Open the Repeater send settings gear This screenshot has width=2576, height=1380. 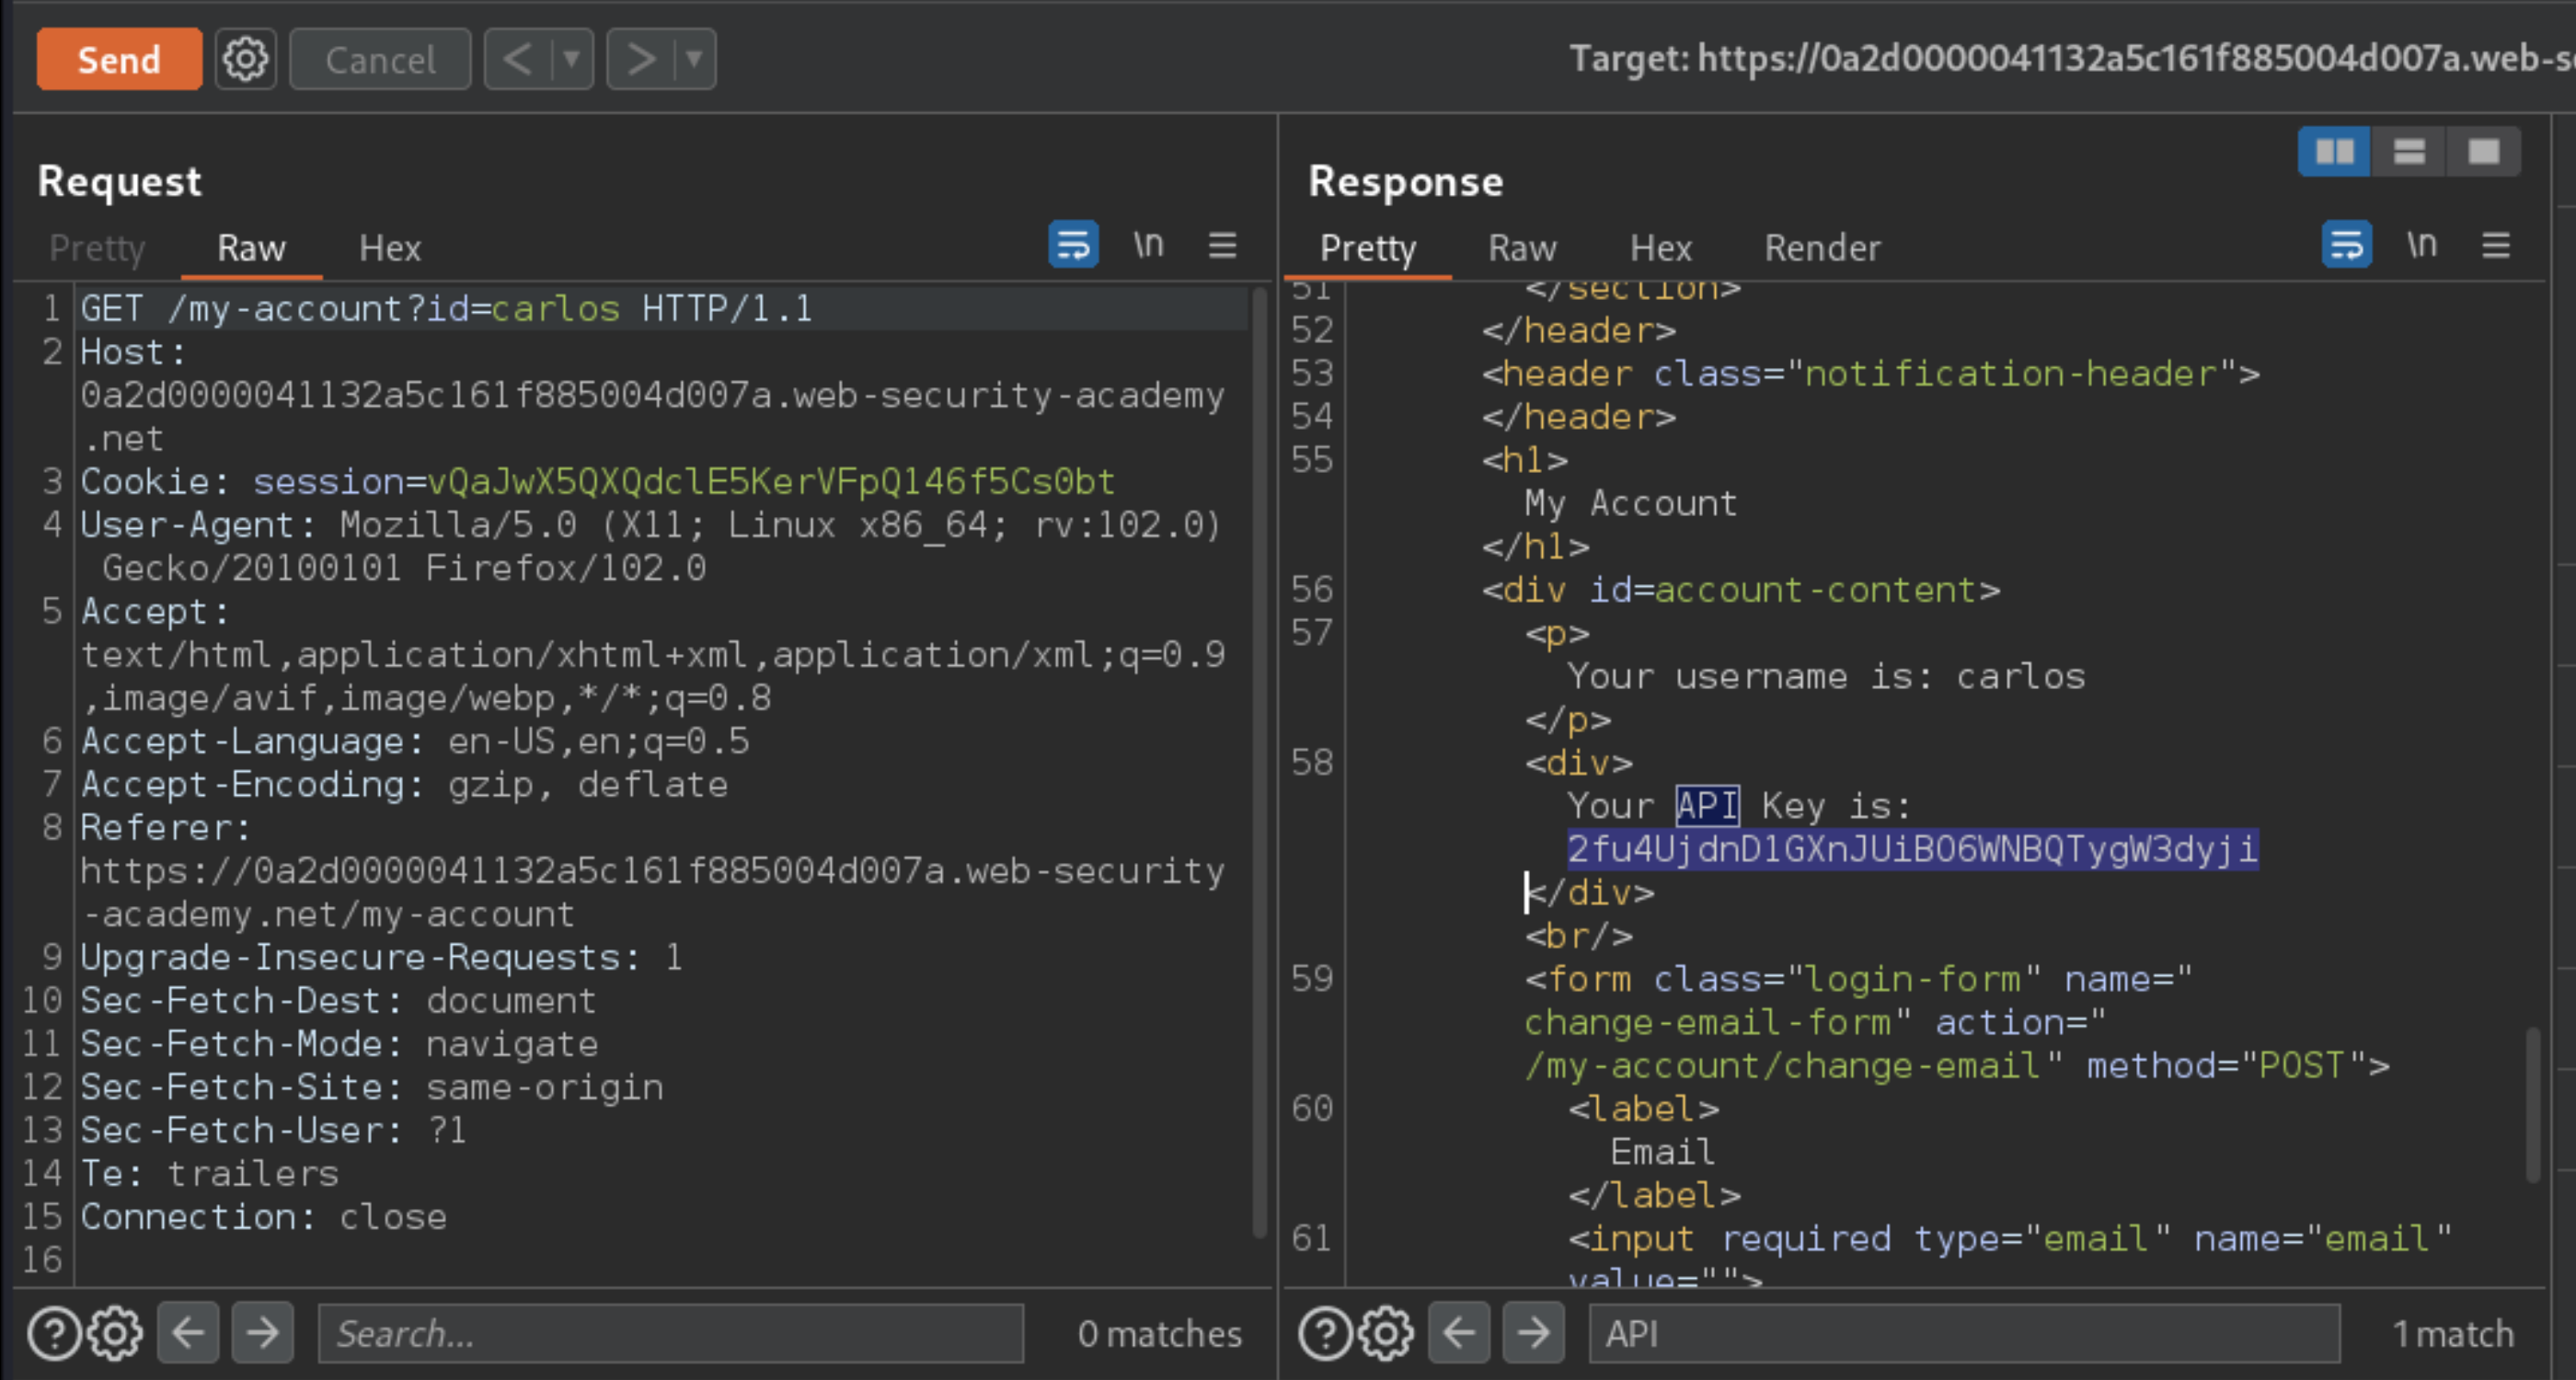(246, 60)
